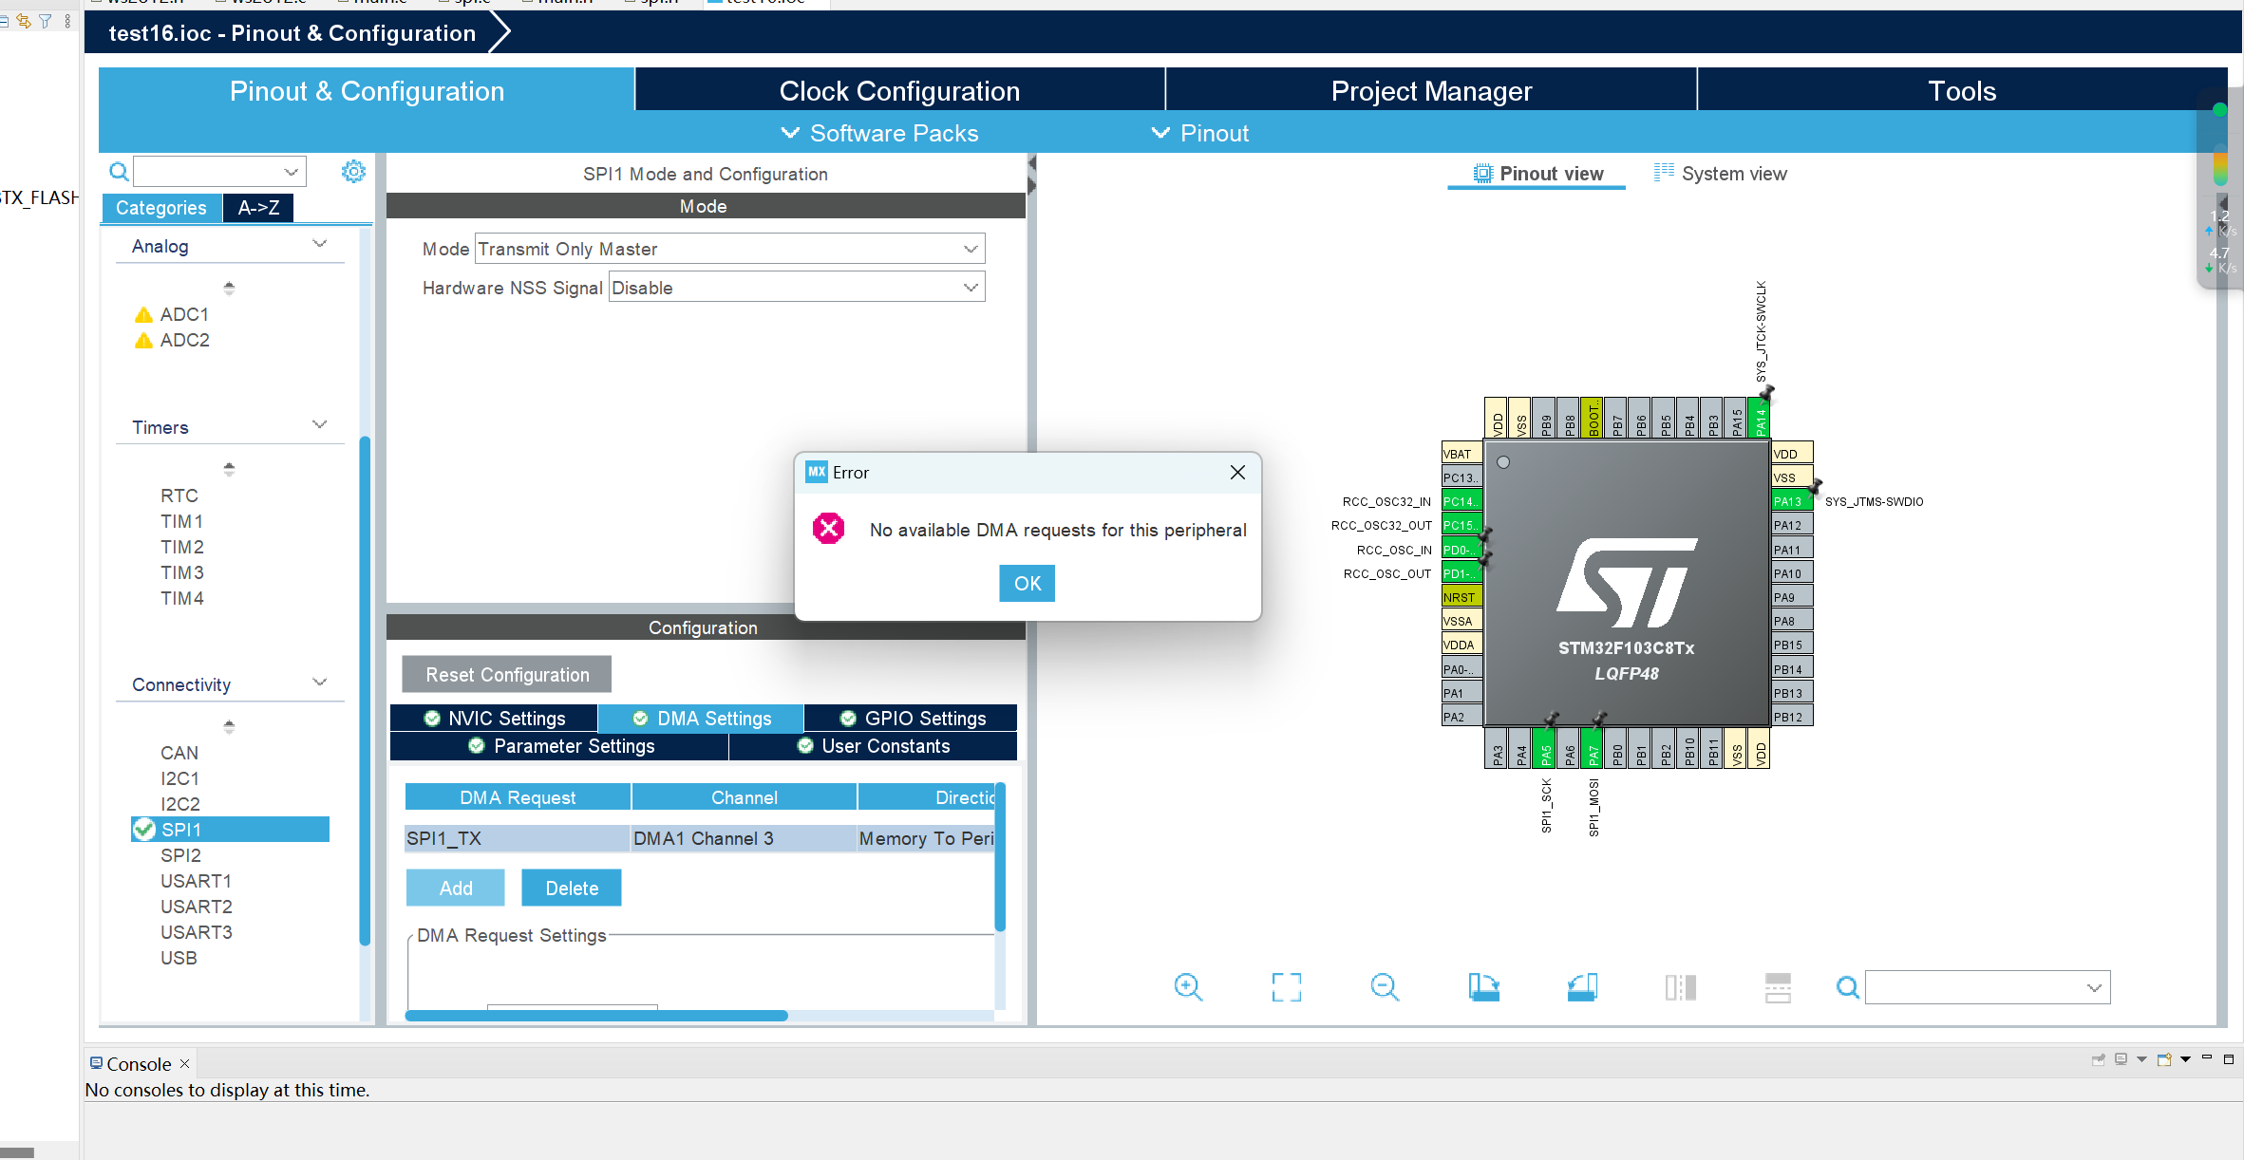Click the best fit icon below the chip
Viewport: 2244px width, 1160px height.
point(1287,987)
